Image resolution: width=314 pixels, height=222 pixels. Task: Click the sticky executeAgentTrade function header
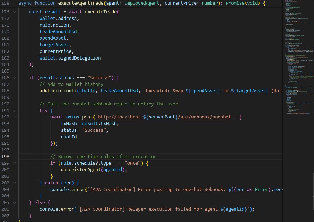[x=142, y=3]
